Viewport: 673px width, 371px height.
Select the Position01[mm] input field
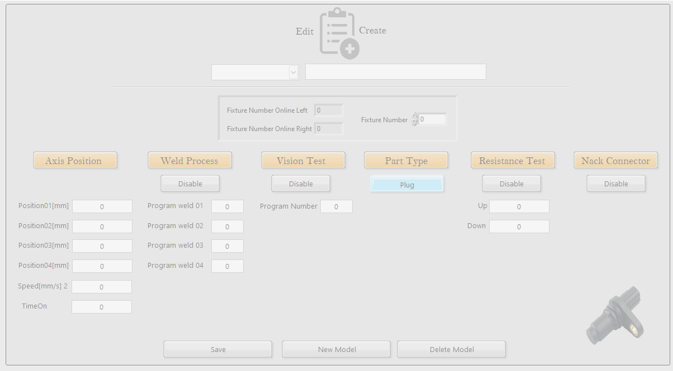tap(102, 206)
